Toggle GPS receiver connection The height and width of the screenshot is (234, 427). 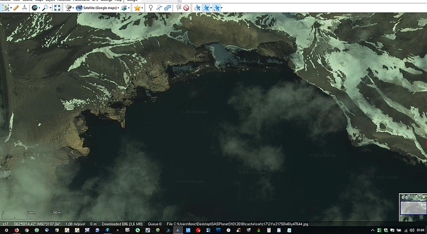197,8
